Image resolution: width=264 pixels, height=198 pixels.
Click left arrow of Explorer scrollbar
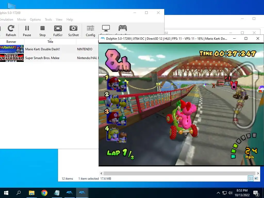click(101, 173)
